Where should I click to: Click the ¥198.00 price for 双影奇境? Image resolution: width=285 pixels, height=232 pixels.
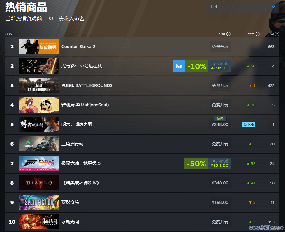(220, 202)
